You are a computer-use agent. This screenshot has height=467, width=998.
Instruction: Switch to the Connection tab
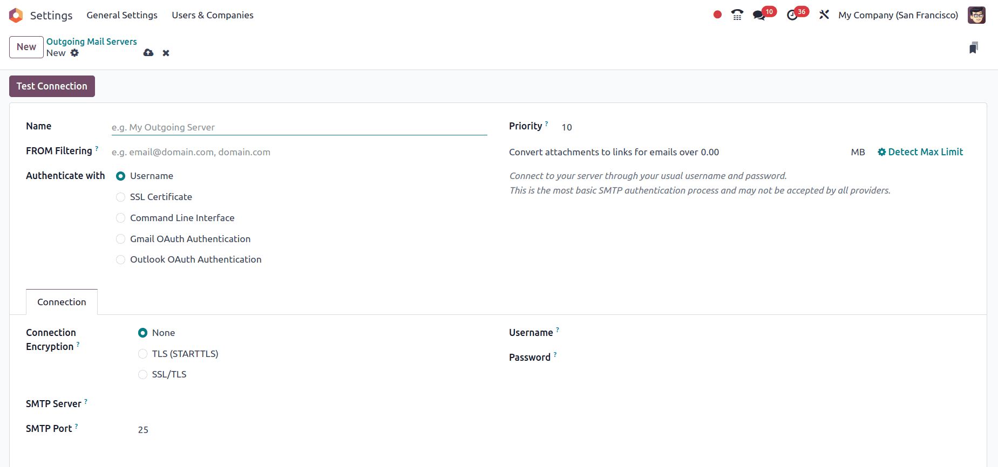(x=62, y=302)
